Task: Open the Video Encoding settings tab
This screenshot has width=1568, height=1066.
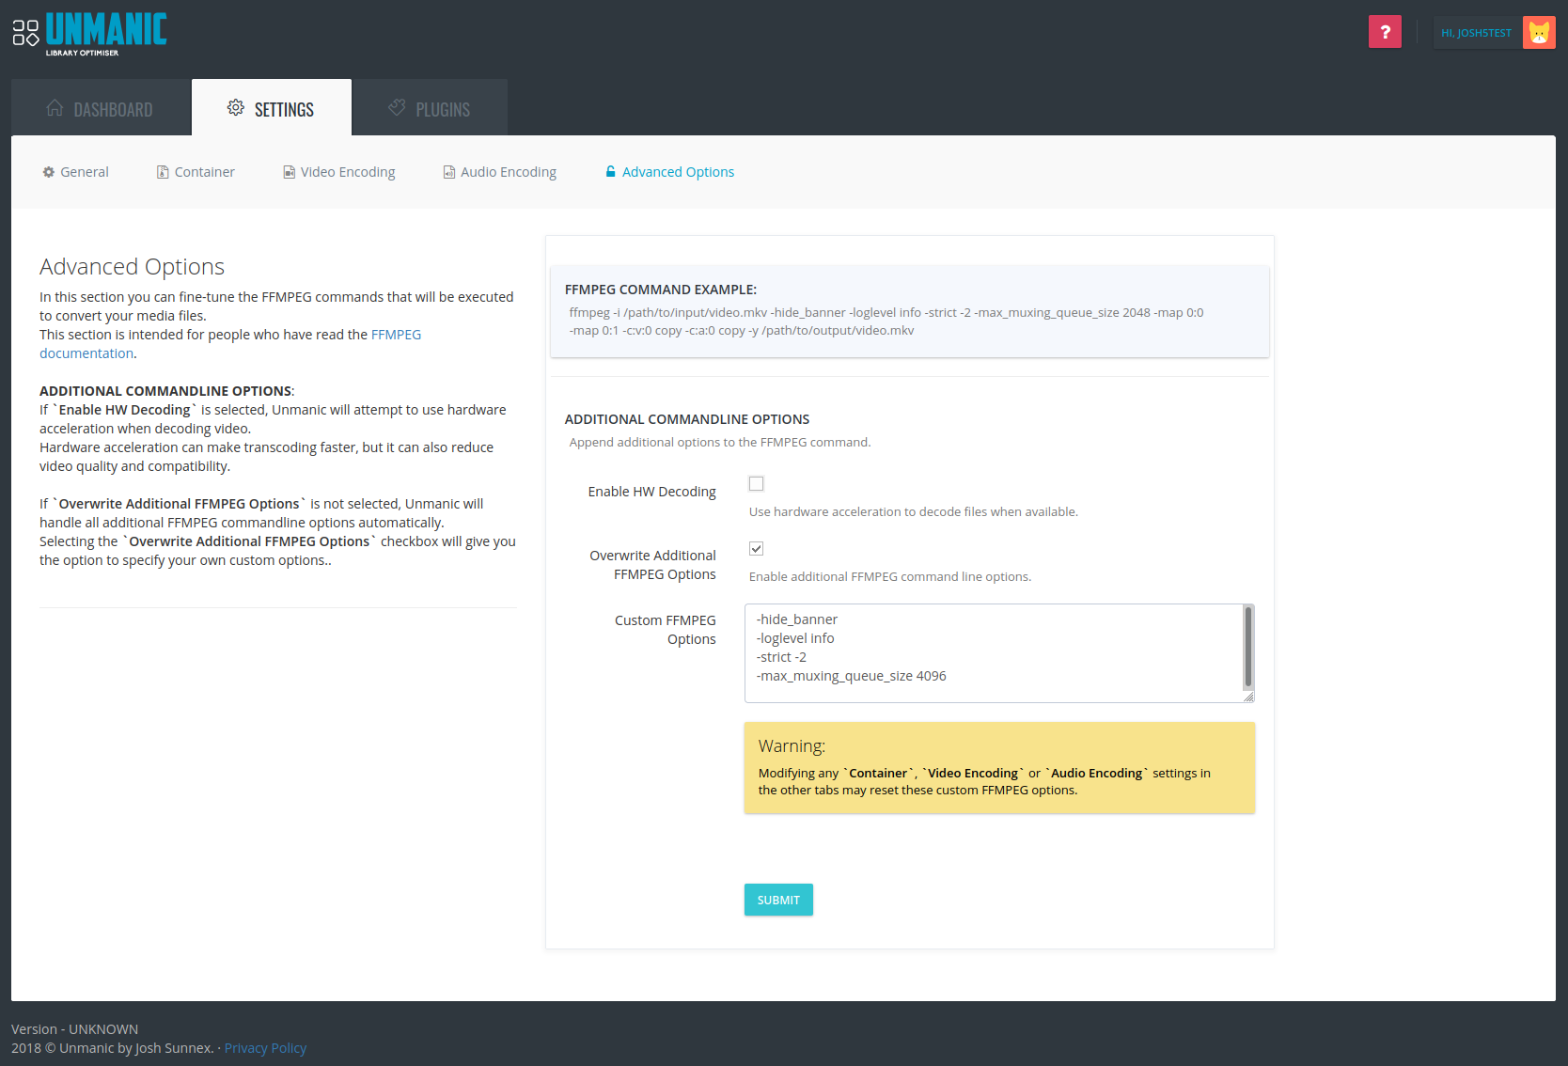Action: click(339, 172)
